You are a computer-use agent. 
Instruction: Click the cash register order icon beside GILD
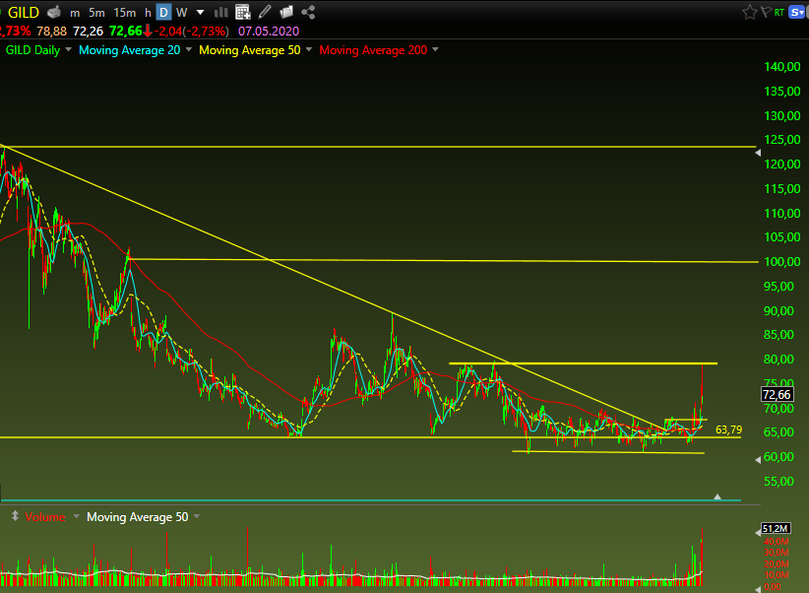(54, 12)
